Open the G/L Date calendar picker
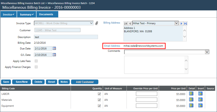Image resolution: width=217 pixels, height=112 pixels. coord(54,55)
